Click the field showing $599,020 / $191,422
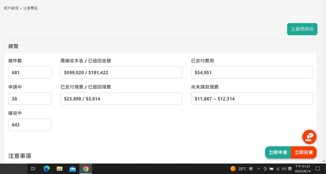Viewport: 326px width, 174px height. [x=121, y=72]
